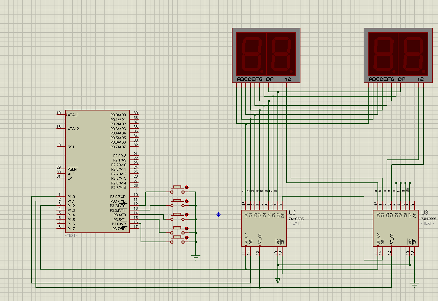Click the push button cap wired to P3.4/T0
This screenshot has height=301, width=438.
click(177, 214)
